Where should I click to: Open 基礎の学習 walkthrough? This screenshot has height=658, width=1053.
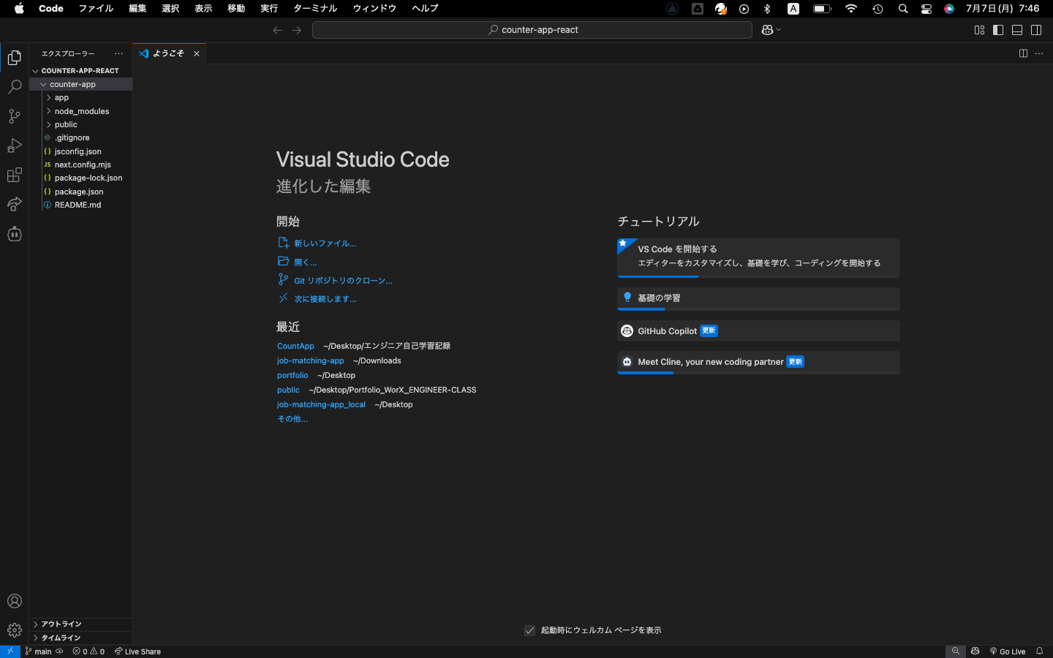click(758, 299)
